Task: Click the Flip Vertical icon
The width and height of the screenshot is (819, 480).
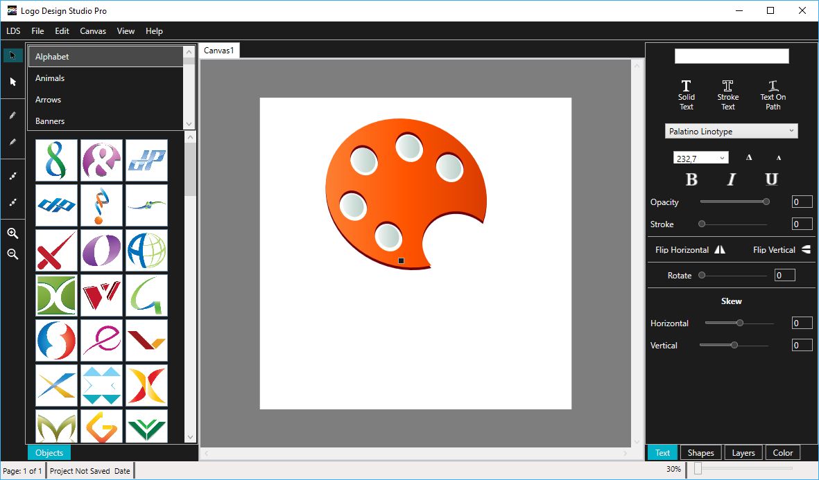Action: pos(806,249)
